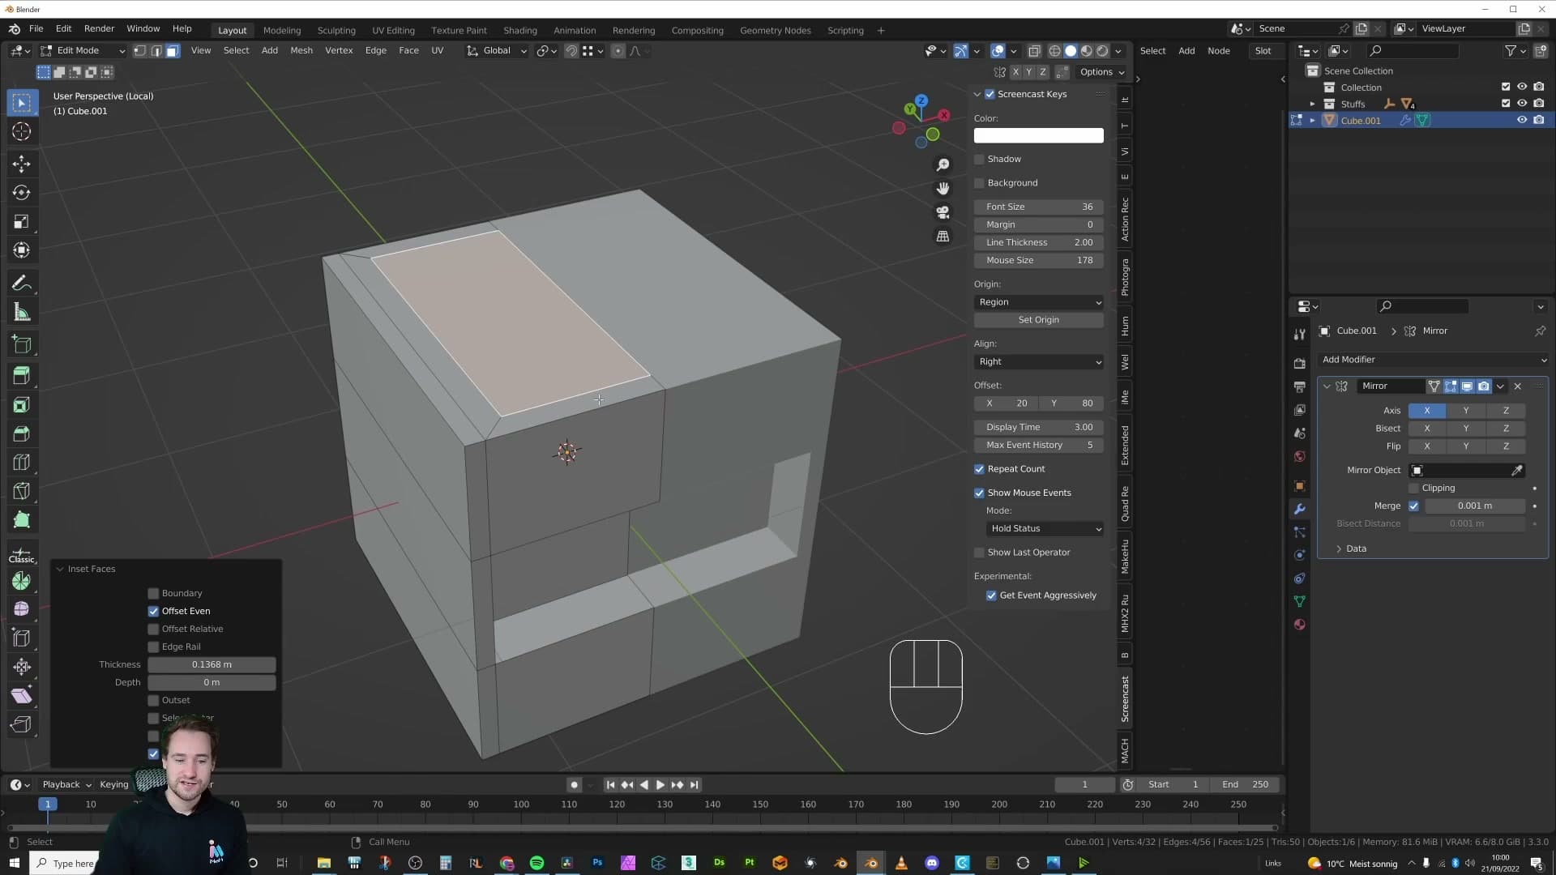Enable Y axis in Mirror modifier
This screenshot has height=875, width=1556.
[x=1465, y=411]
